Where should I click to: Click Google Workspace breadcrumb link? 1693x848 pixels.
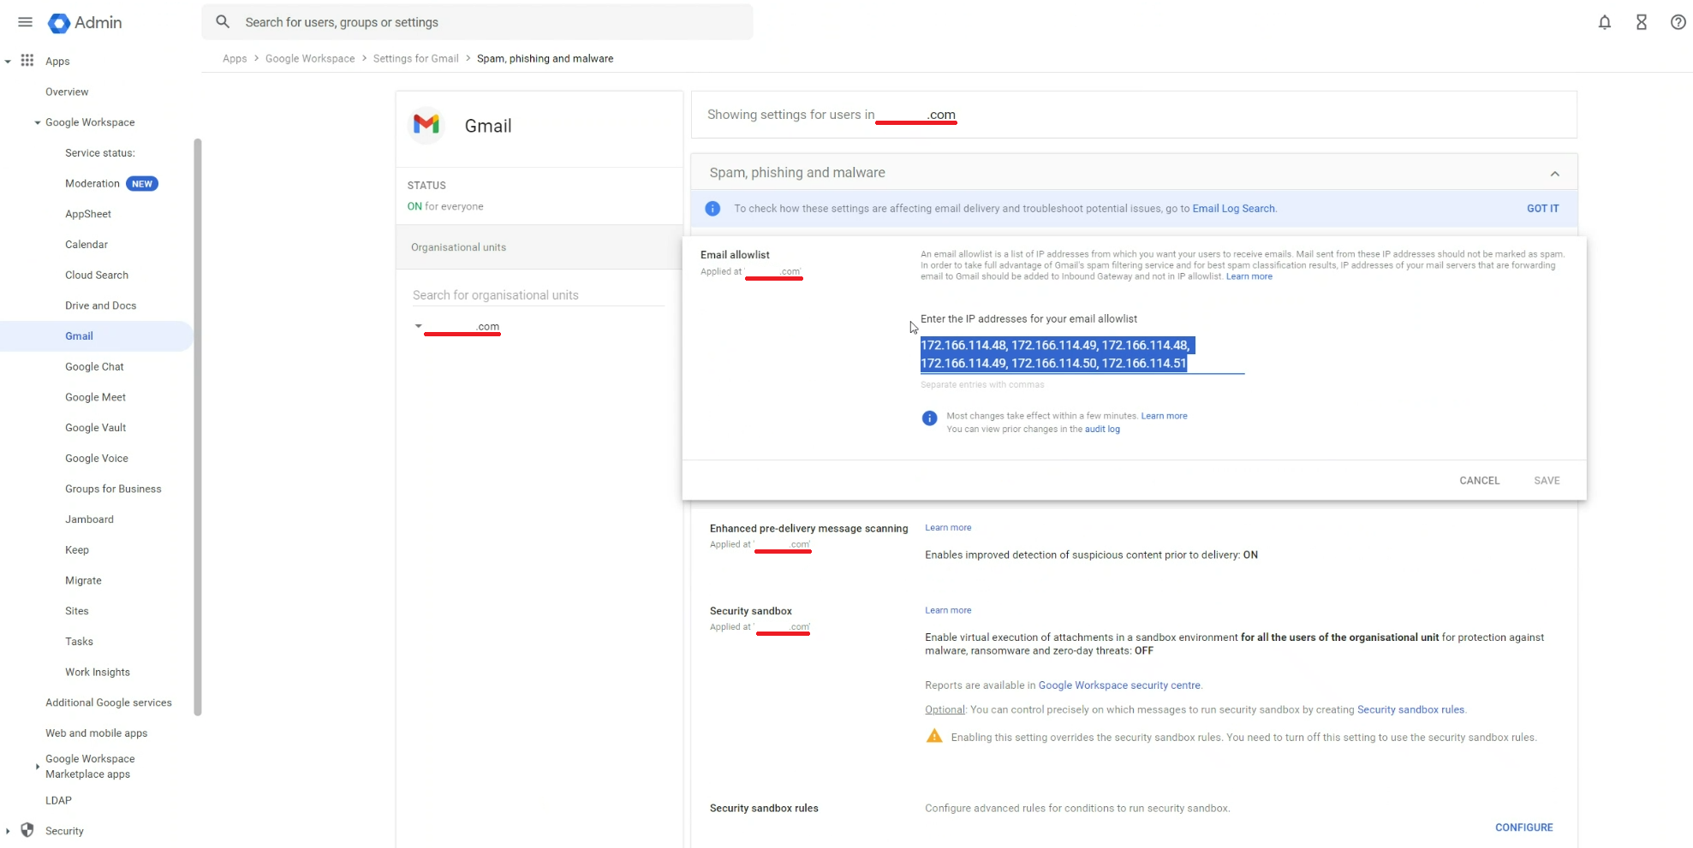[310, 59]
